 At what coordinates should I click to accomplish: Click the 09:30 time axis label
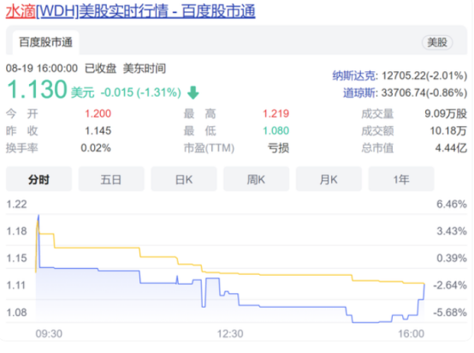tap(49, 333)
